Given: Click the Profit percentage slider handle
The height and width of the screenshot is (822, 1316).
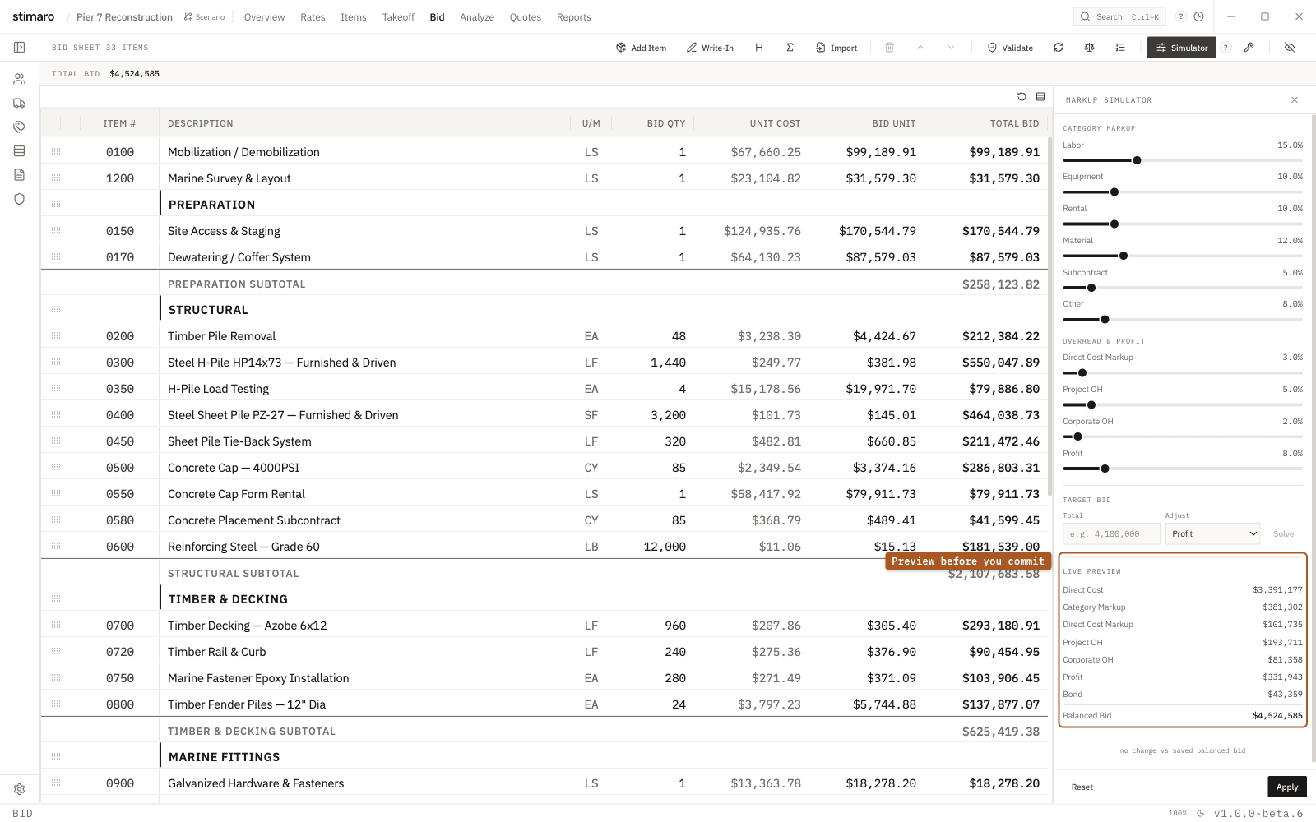Looking at the screenshot, I should 1105,469.
